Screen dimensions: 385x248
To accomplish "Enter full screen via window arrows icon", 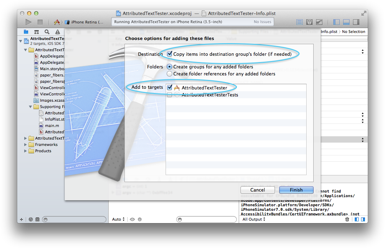I will [x=364, y=13].
